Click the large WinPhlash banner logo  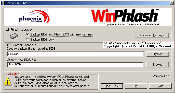125,16
